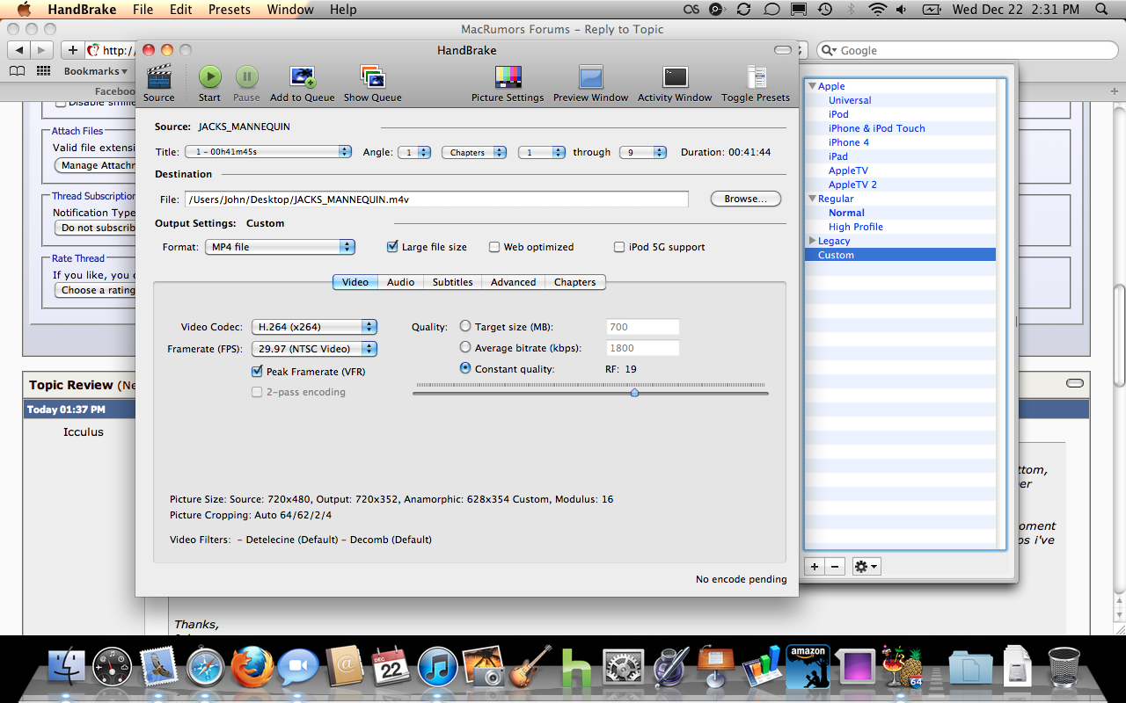The image size is (1126, 703).
Task: Open the starting chapter dropdown set to 1
Action: coord(541,152)
